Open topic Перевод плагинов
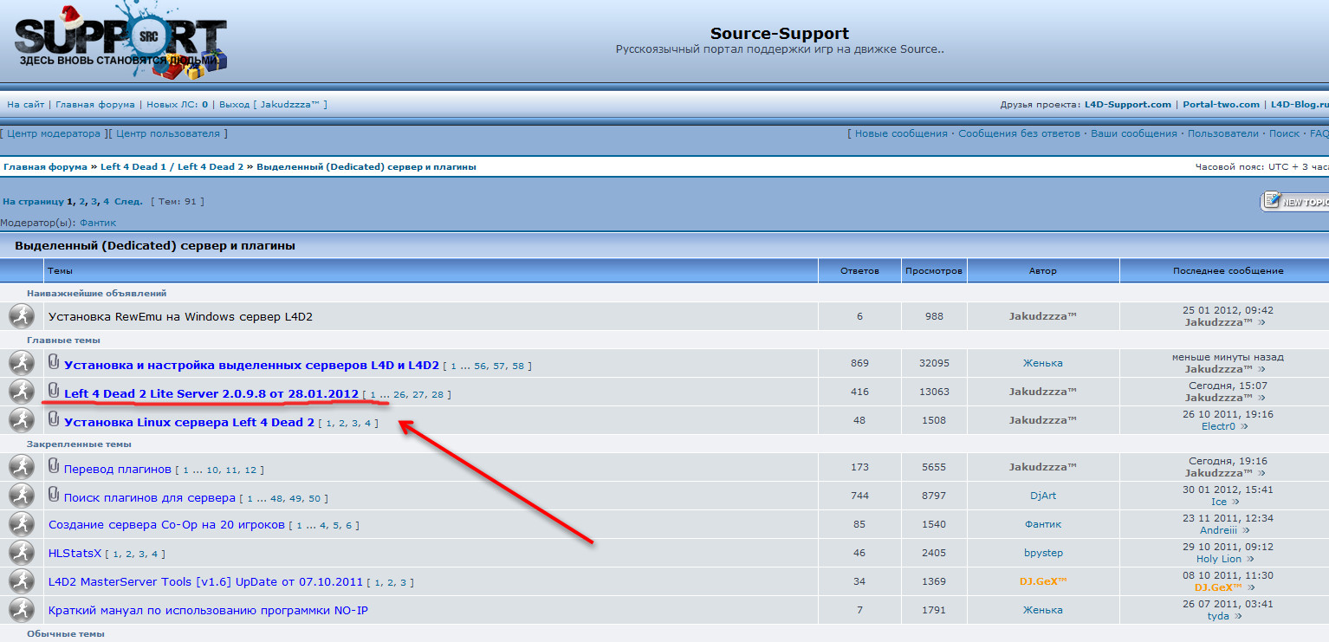Screen dimensions: 1329x642 click(x=118, y=469)
